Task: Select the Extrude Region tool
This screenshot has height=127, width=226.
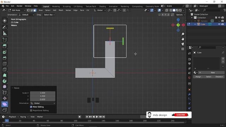Action: point(5,46)
